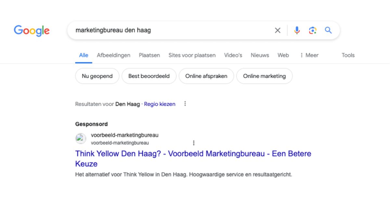Click the blue magnifying glass search icon

click(328, 31)
